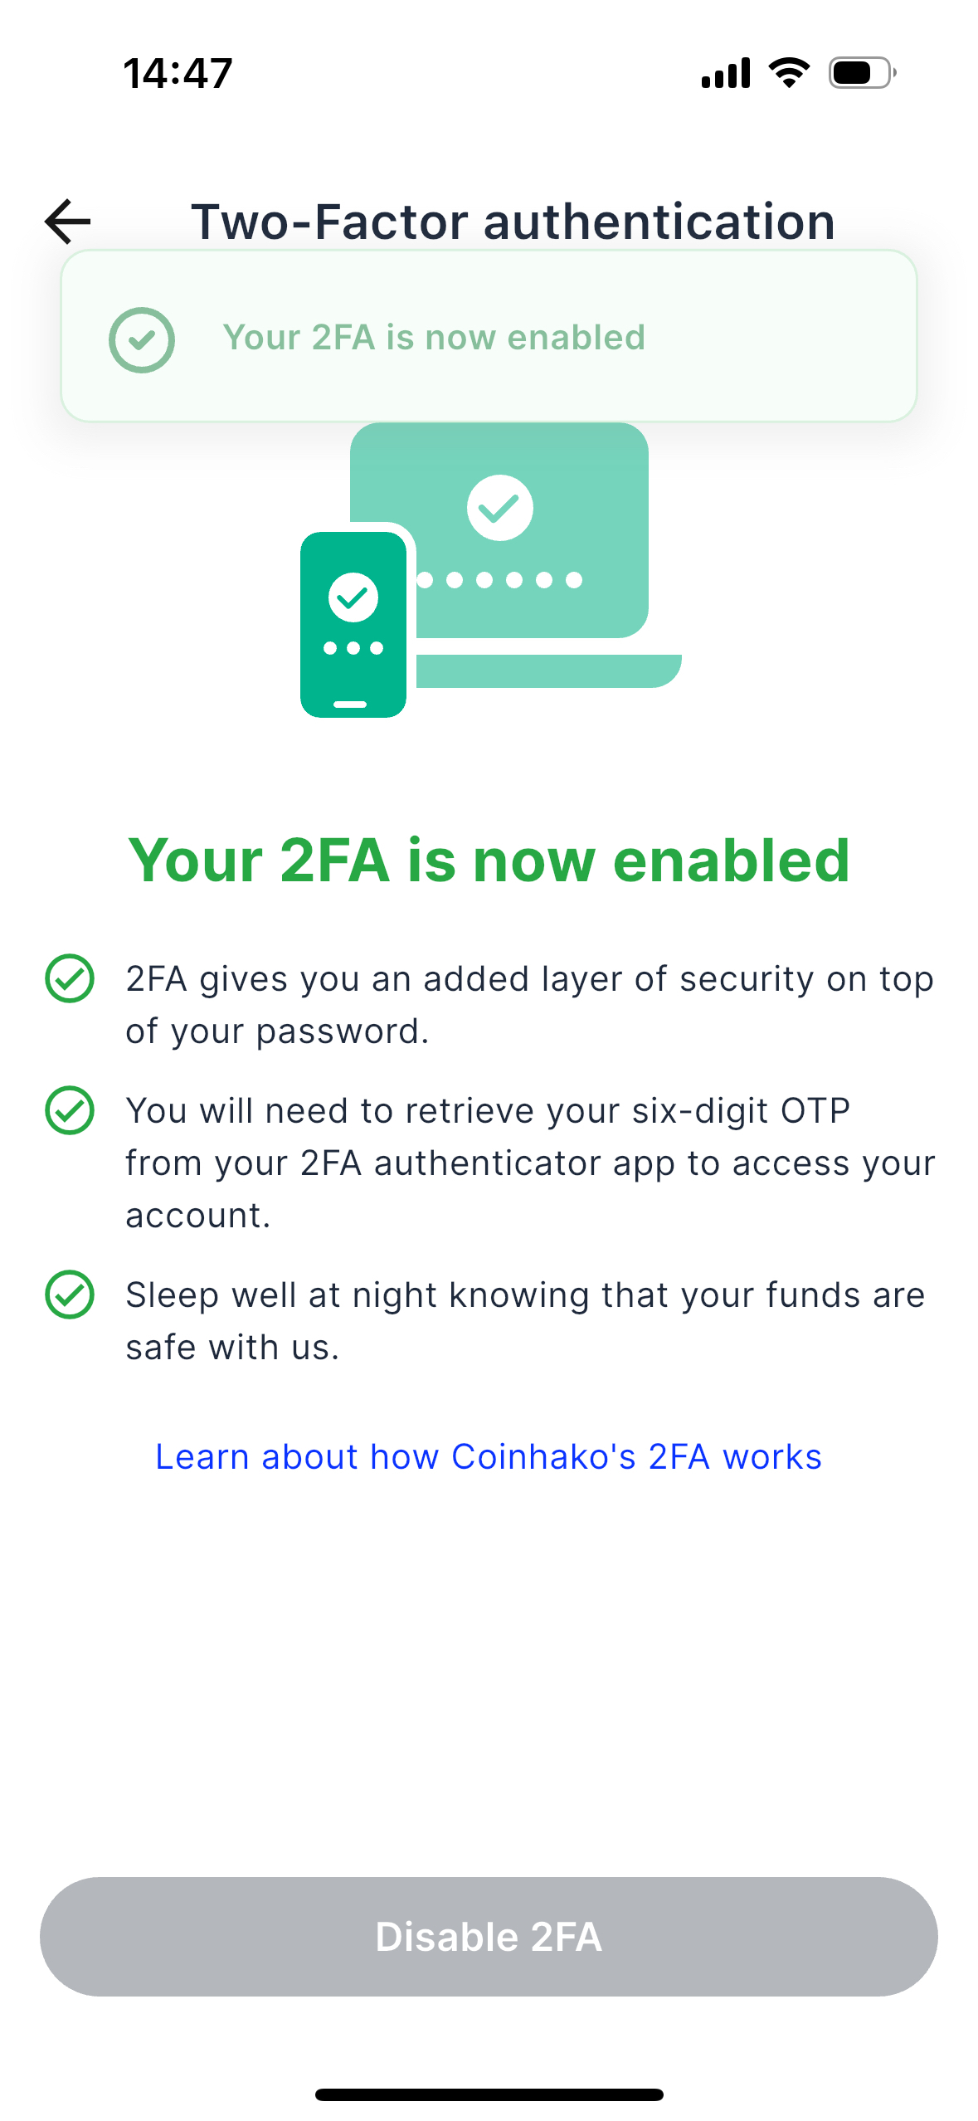Tap the checkmark icon in the toast notification
The image size is (978, 2121).
(142, 339)
